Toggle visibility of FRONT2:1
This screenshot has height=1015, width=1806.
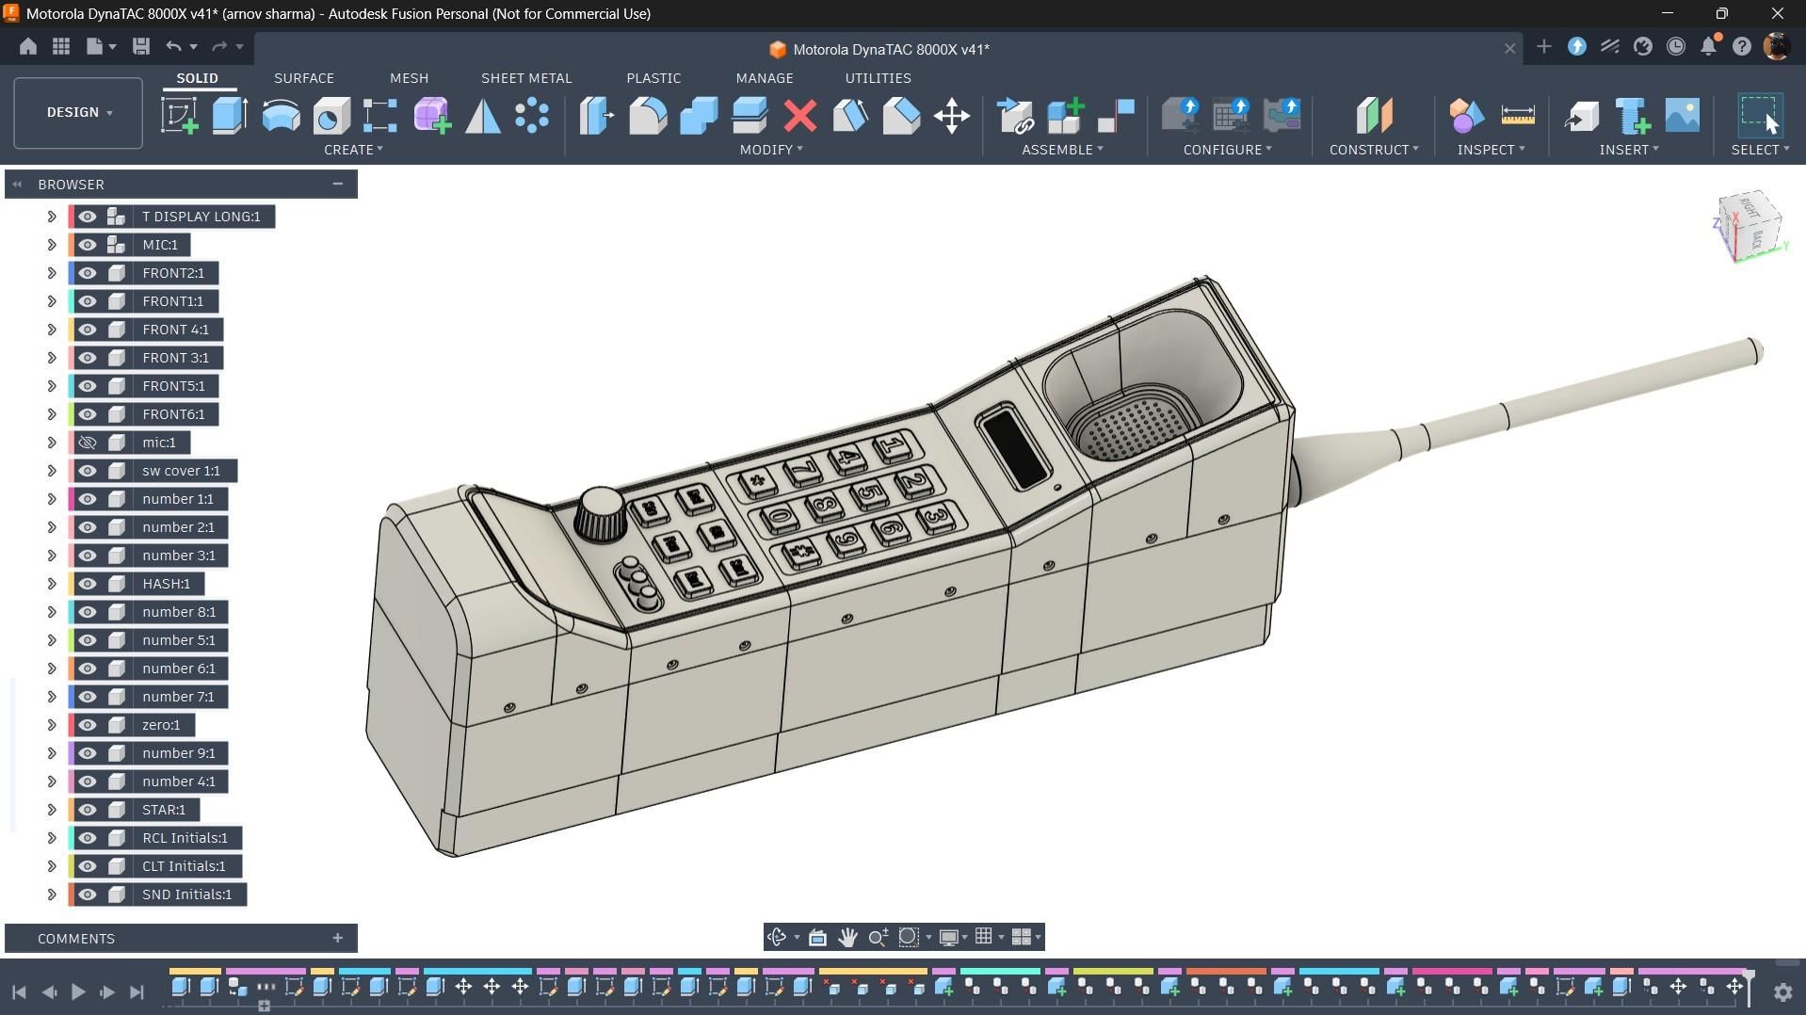tap(88, 273)
